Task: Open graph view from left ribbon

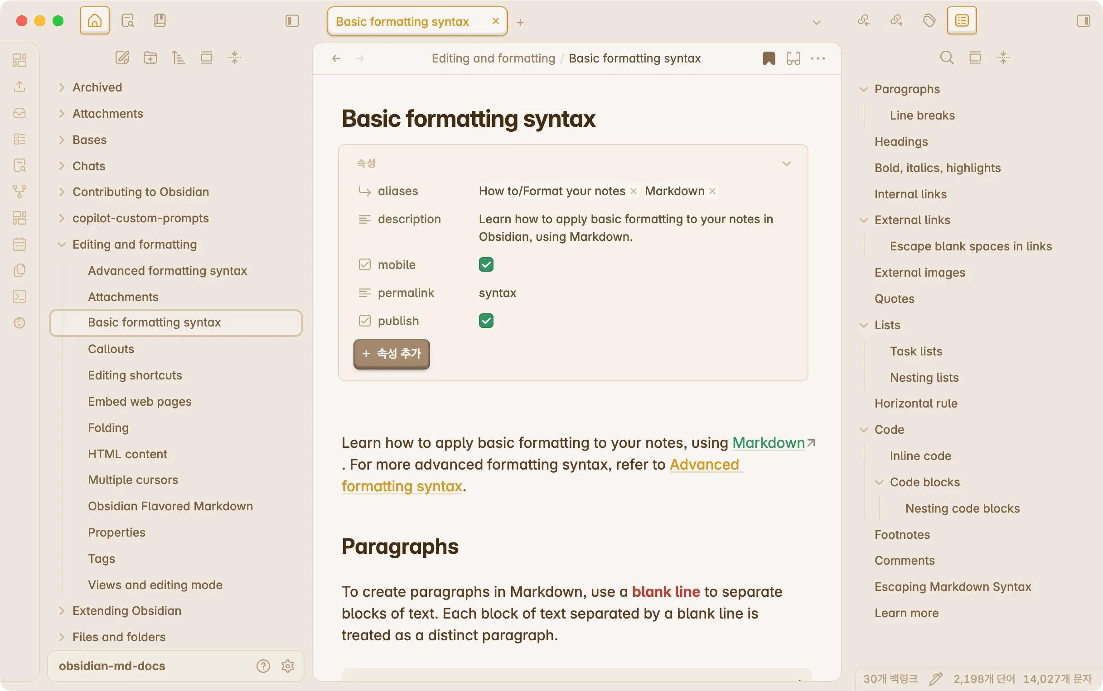Action: (x=19, y=191)
